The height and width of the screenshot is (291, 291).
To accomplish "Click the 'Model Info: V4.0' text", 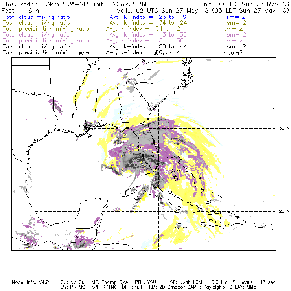I will [x=30, y=282].
